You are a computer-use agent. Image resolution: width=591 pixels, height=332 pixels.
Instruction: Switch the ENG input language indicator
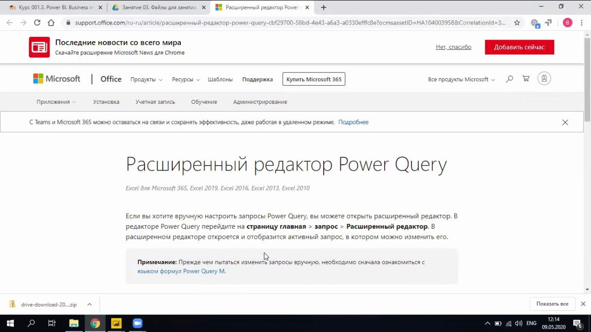tap(531, 323)
